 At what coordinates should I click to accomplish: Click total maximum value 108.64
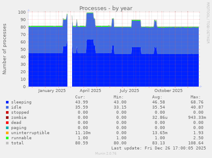point(196,143)
